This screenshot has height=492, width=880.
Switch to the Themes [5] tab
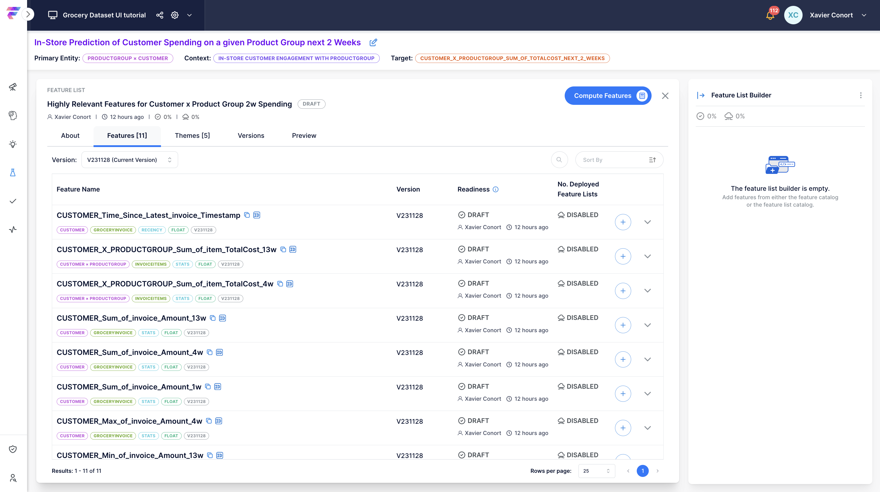(x=192, y=136)
